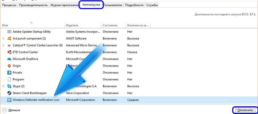Click the Microsoft Corporation publisher cell
Image resolution: width=258 pixels, height=114 pixels.
pos(80,100)
